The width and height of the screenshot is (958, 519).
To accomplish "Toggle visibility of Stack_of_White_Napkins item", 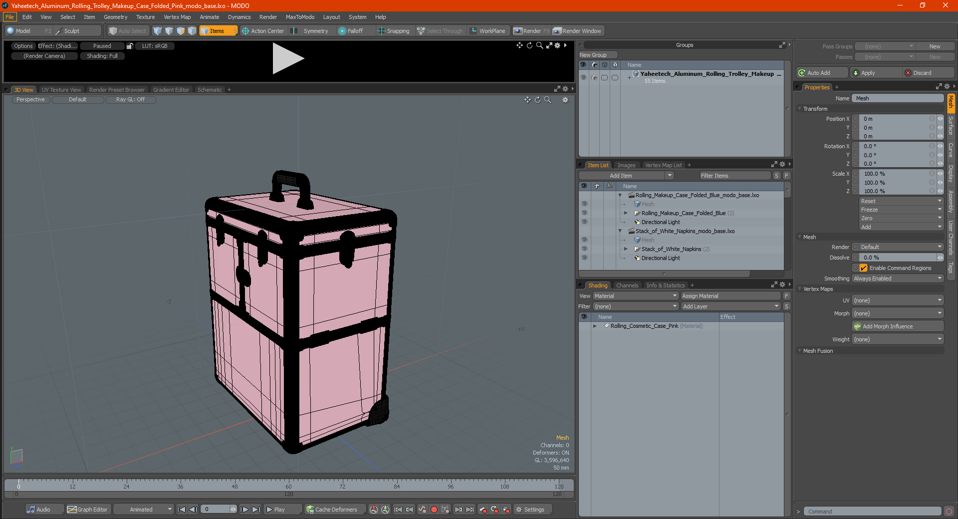I will pyautogui.click(x=584, y=249).
